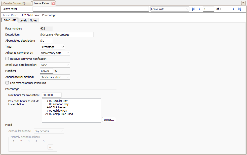Open the Type dropdown showing Percentage

pos(52,47)
